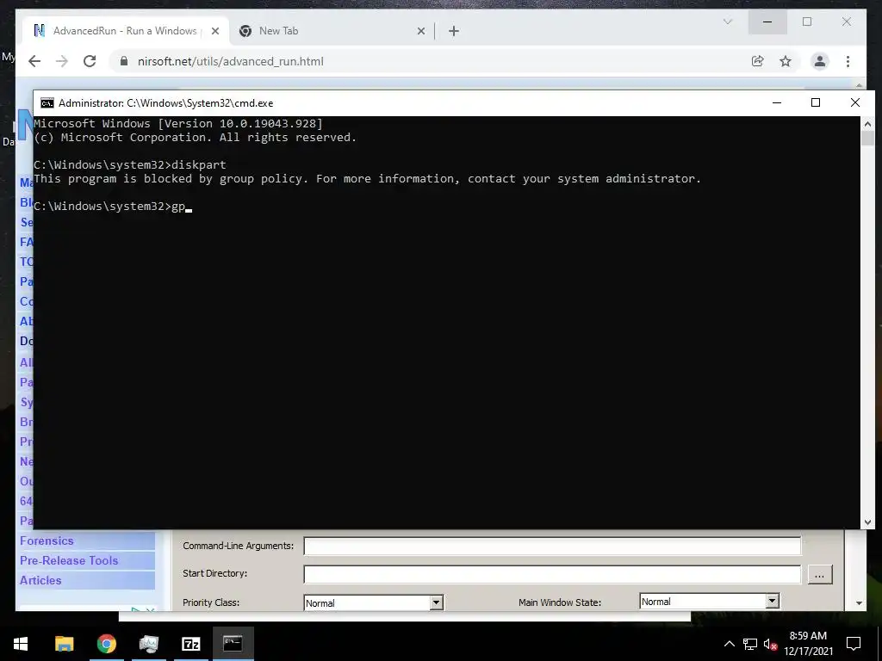Screen dimensions: 882x661
Task: Switch to AdvancedRun tab
Action: point(125,31)
